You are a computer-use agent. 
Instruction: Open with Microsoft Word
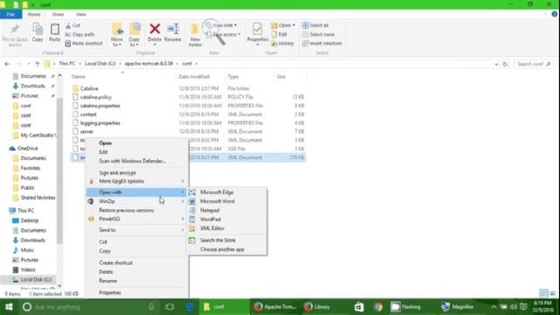227,201
